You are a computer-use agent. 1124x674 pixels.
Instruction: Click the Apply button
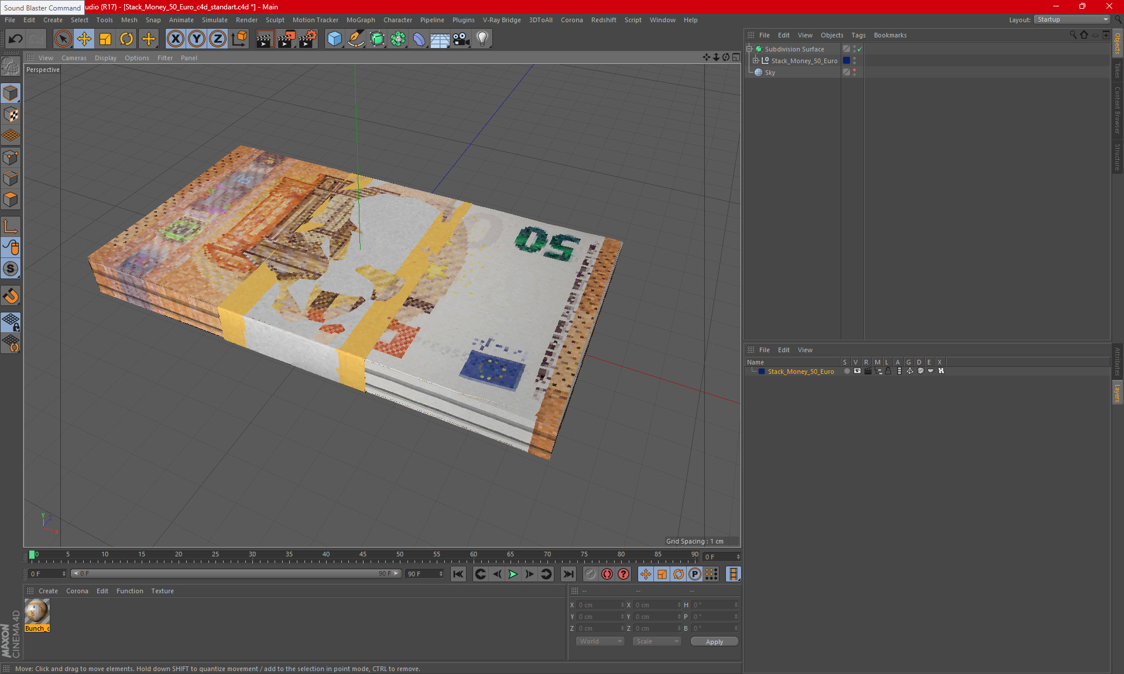[714, 642]
